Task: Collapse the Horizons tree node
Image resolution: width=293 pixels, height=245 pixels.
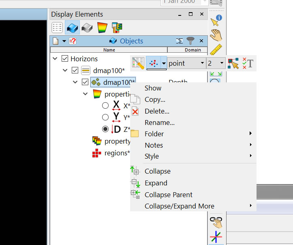Action: coord(55,59)
